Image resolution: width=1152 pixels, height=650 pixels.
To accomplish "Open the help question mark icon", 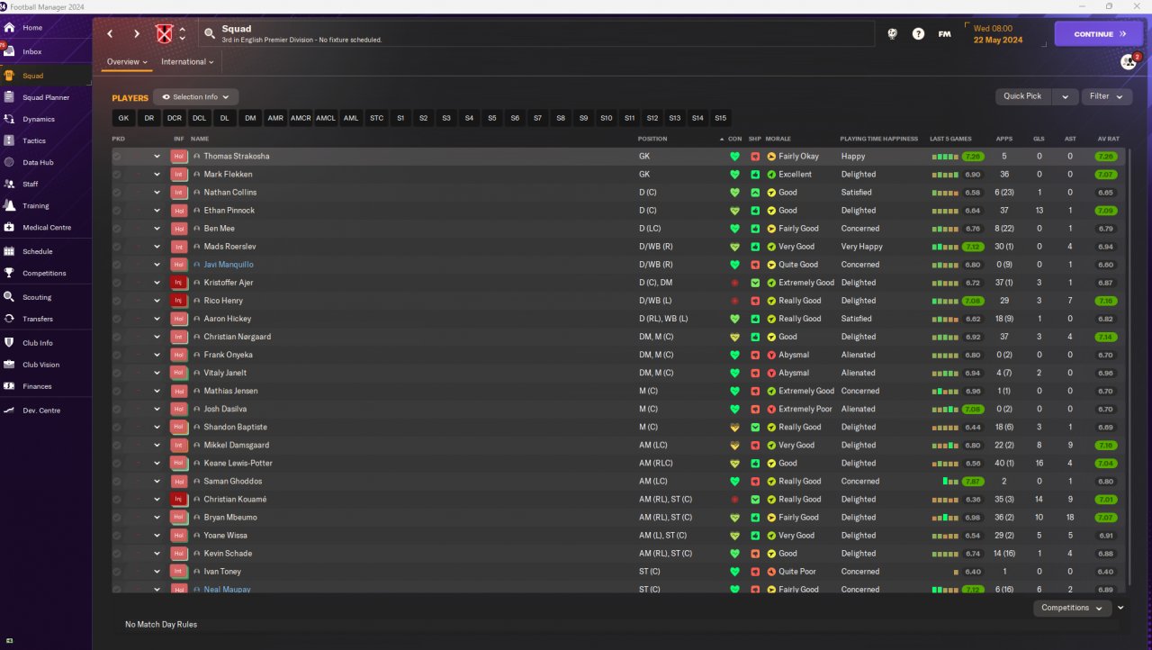I will coord(918,34).
